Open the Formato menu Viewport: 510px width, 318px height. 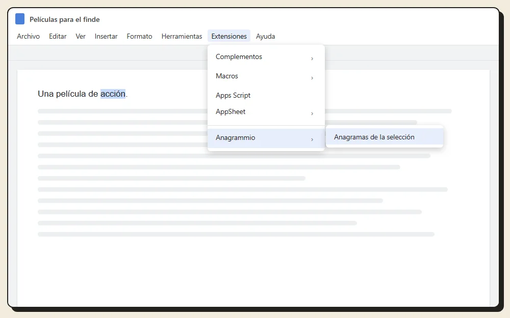pos(140,36)
